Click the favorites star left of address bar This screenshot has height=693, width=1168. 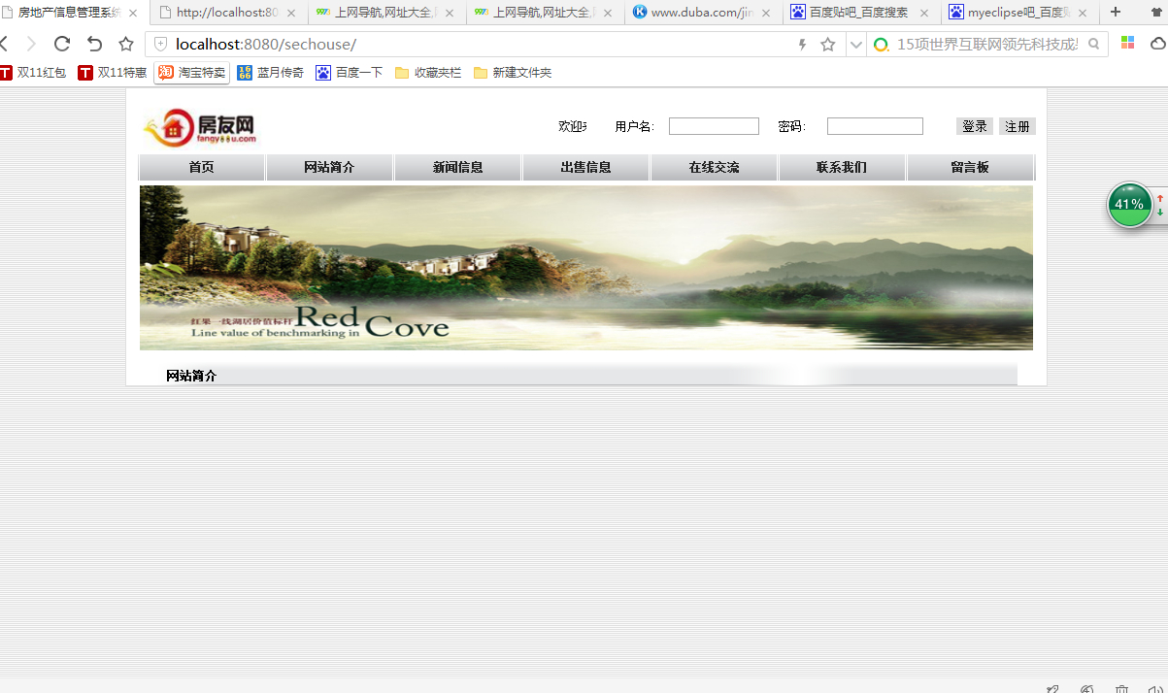(x=126, y=44)
